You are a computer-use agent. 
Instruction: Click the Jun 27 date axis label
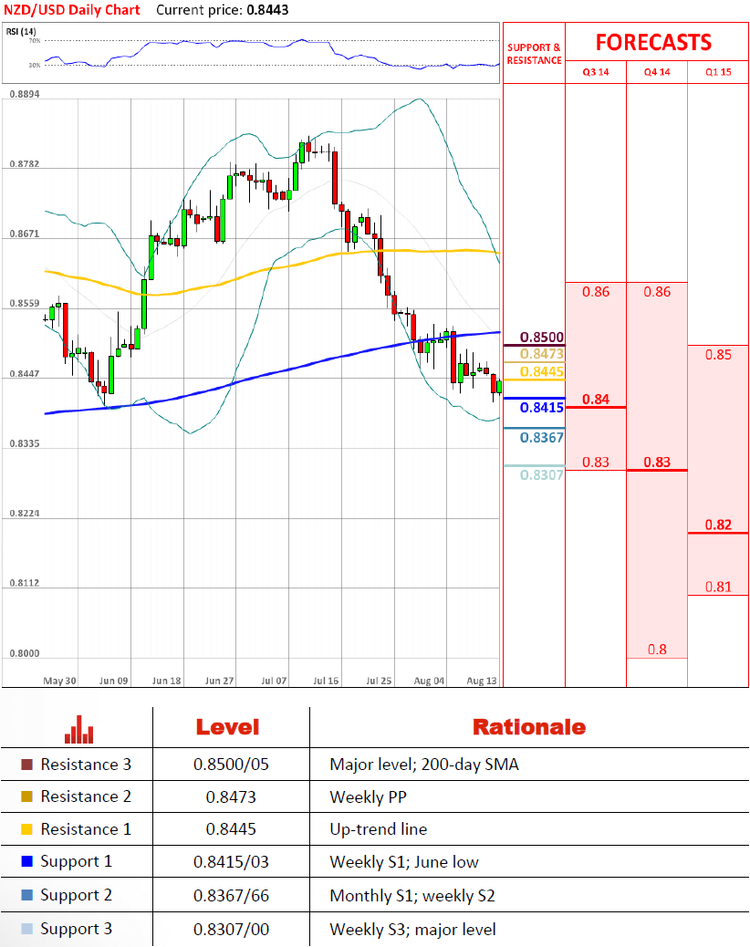[x=219, y=681]
